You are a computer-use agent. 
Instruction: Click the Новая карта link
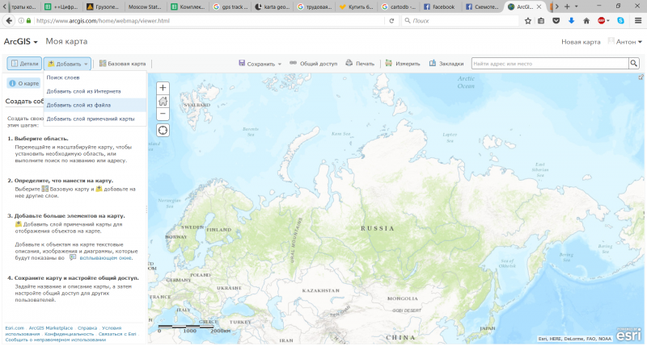pos(581,41)
